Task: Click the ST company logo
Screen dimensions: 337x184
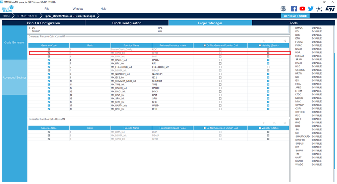Action: click(x=330, y=8)
